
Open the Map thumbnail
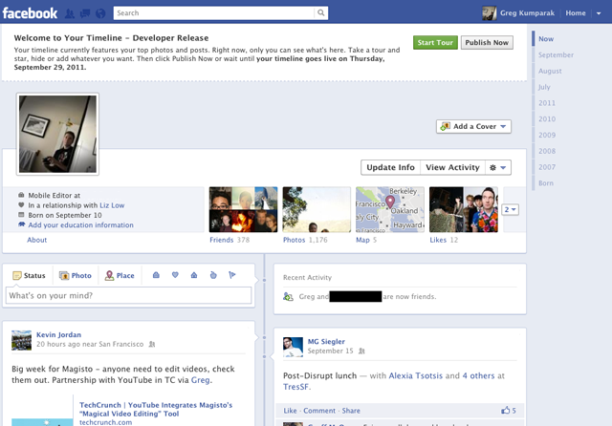coord(390,210)
